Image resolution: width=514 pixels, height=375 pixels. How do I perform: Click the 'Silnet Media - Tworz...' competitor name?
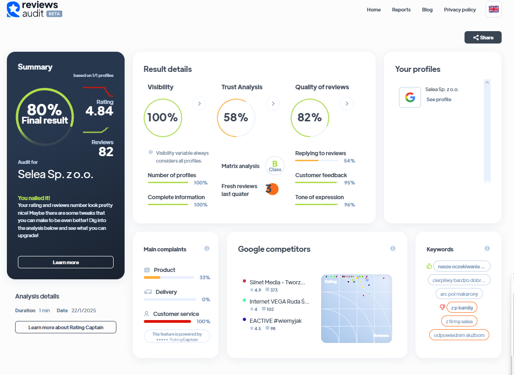277,283
